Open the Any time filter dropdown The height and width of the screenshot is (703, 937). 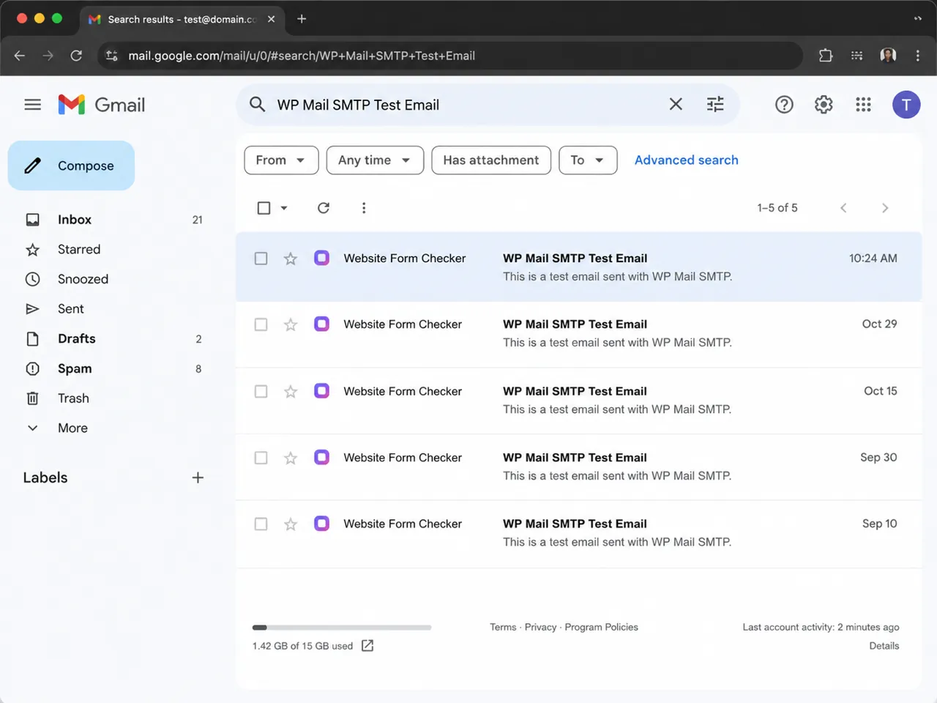(375, 160)
